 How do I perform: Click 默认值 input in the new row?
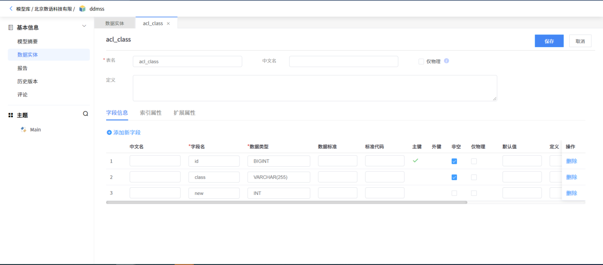click(x=522, y=193)
